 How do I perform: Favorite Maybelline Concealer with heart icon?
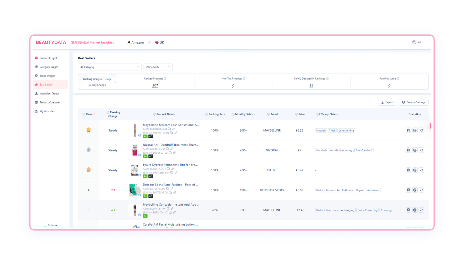(x=421, y=210)
